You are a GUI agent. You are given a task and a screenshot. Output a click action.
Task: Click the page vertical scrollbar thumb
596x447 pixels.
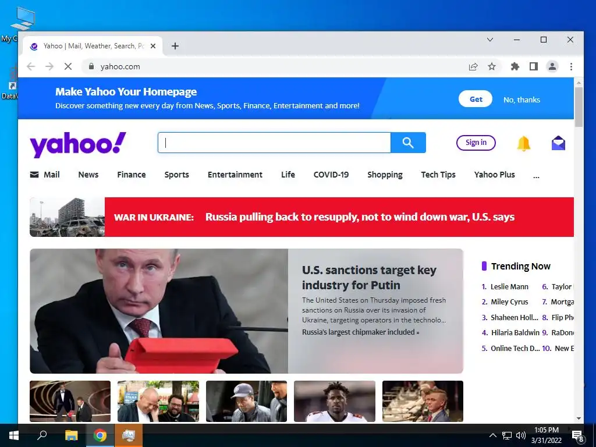tap(579, 107)
